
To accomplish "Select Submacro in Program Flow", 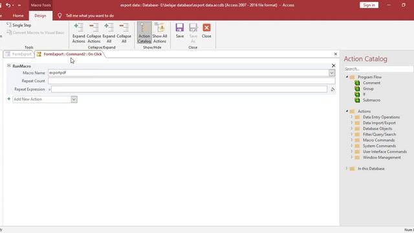I will 371,100.
